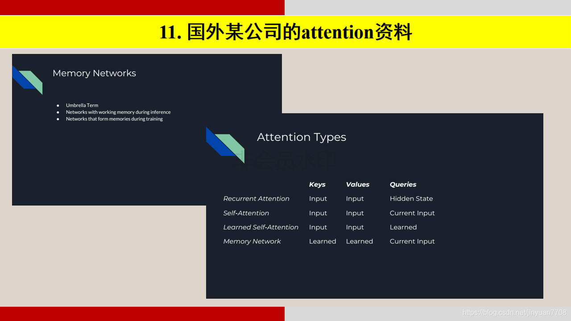Image resolution: width=571 pixels, height=321 pixels.
Task: Expand the Queries column header
Action: (x=403, y=184)
